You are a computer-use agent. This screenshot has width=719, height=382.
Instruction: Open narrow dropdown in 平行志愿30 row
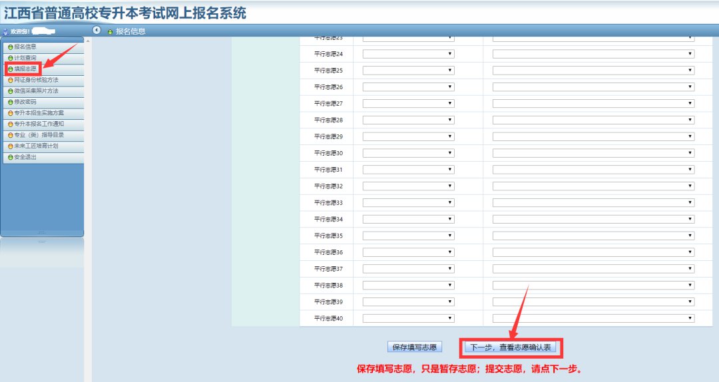point(408,152)
